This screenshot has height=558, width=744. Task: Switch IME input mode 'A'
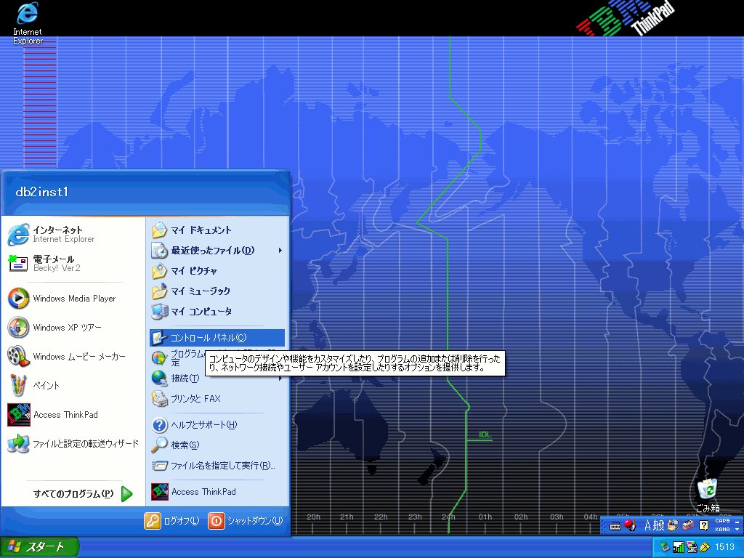pyautogui.click(x=647, y=525)
